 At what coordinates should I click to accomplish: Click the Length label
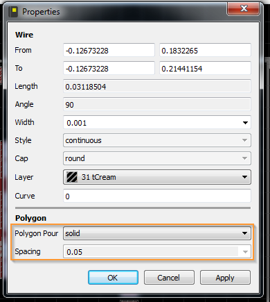[x=26, y=86]
